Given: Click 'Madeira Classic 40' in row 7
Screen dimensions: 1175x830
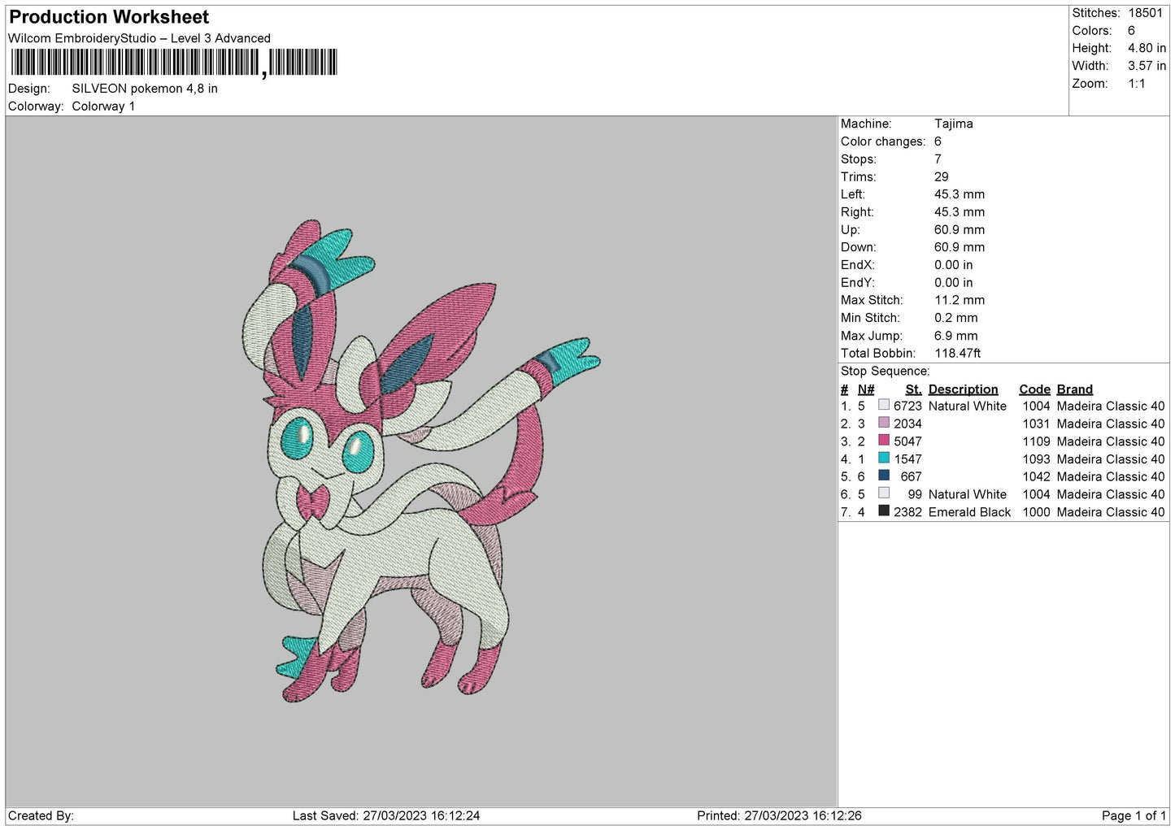Looking at the screenshot, I should [x=1110, y=512].
